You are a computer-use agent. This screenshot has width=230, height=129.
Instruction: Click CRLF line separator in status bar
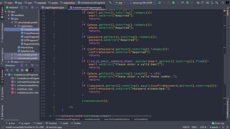[194, 127]
